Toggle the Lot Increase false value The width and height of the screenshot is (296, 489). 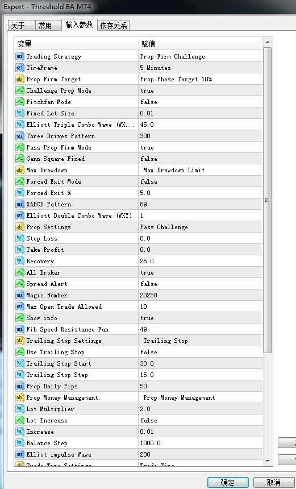tap(201, 420)
